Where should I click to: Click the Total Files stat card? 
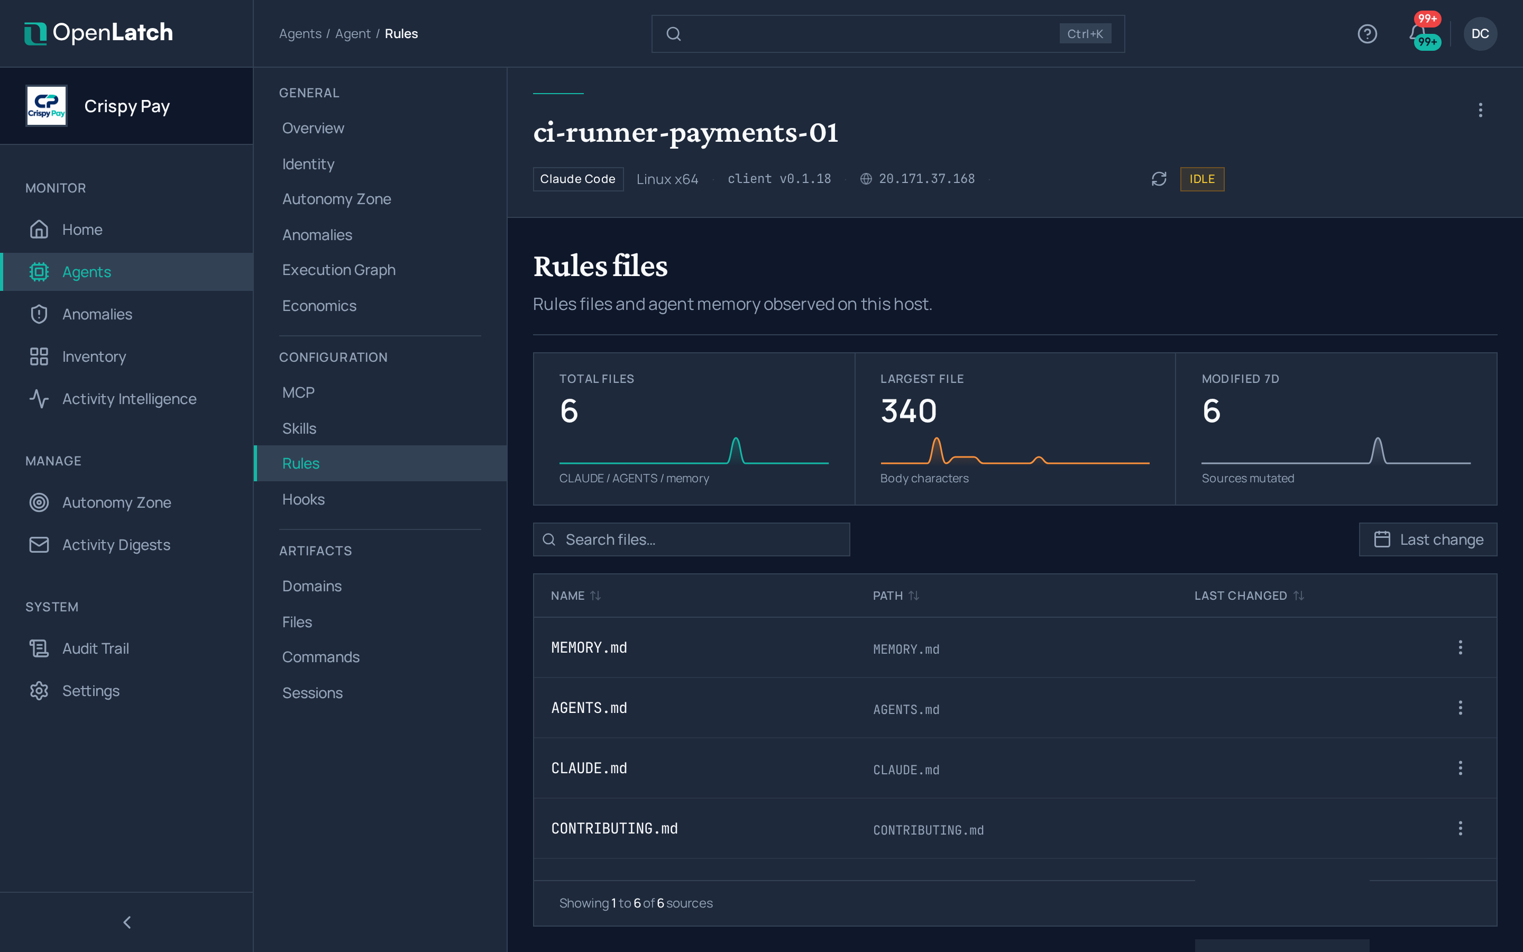(693, 429)
